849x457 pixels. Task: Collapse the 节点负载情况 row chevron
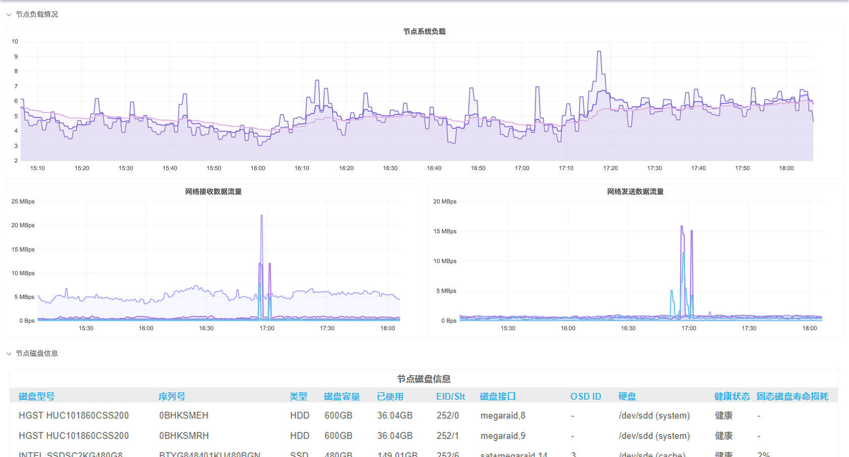click(9, 15)
